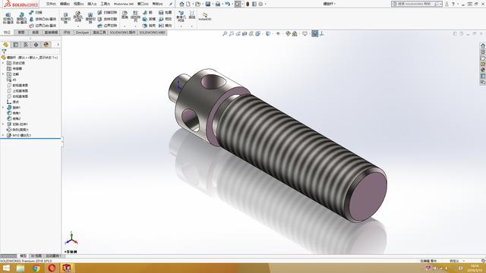
Task: Select the Extruded Cut tool
Action: point(65,18)
